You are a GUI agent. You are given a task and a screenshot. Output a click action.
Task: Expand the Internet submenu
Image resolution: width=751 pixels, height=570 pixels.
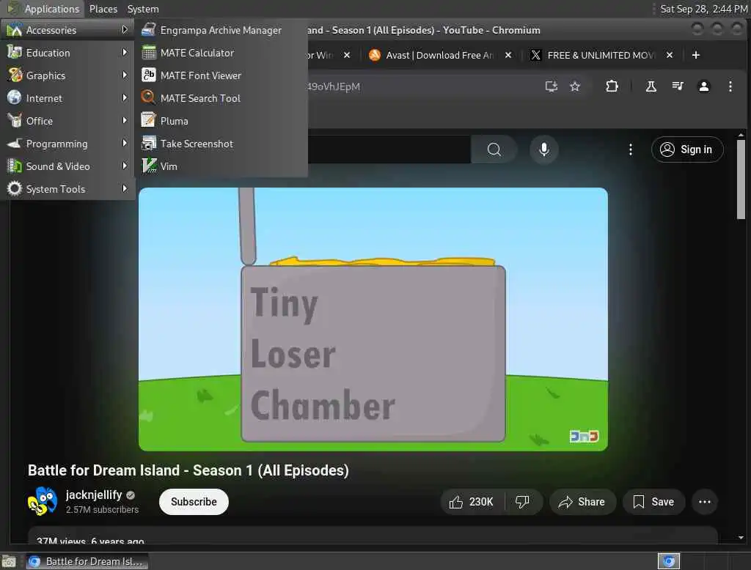tap(67, 98)
